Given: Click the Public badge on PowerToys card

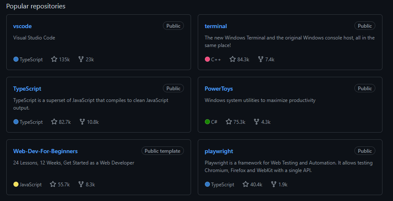Looking at the screenshot, I should (x=365, y=89).
